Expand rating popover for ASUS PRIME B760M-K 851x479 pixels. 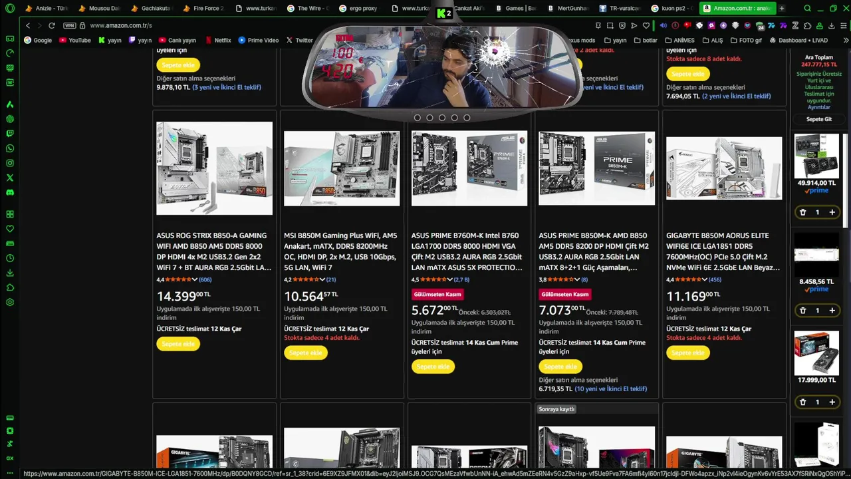click(x=450, y=280)
